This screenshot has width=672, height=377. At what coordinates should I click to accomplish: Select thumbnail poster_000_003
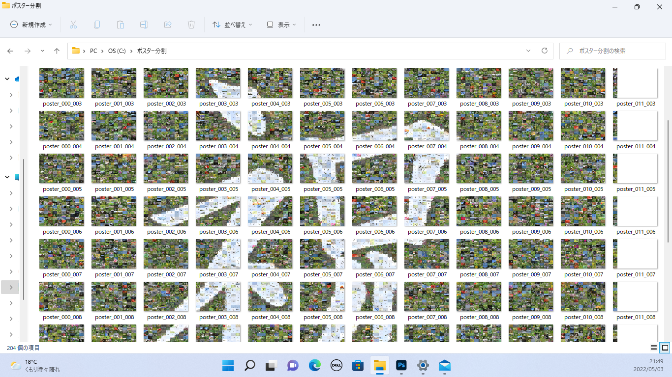pos(61,83)
